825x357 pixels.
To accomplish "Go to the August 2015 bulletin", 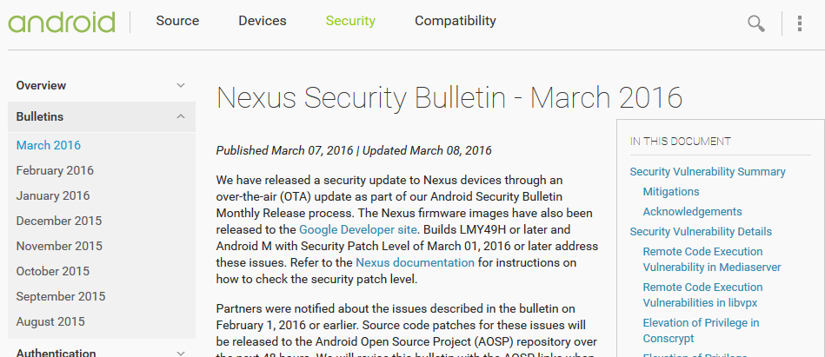I will click(x=50, y=321).
